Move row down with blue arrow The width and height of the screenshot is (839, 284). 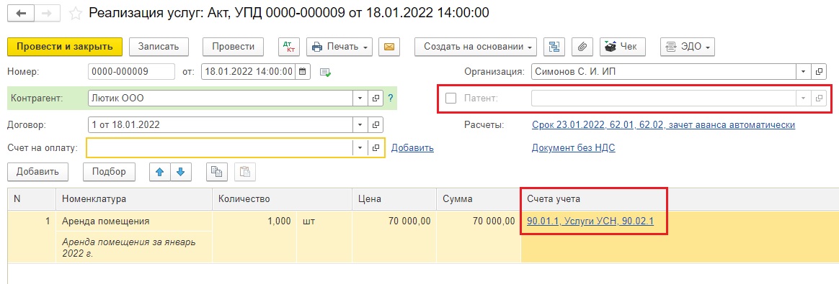pos(180,171)
